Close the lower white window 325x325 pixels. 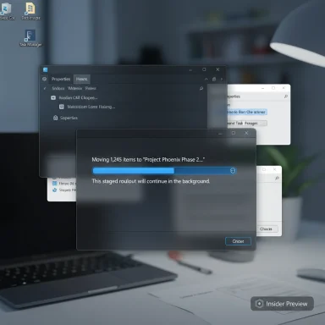click(274, 169)
